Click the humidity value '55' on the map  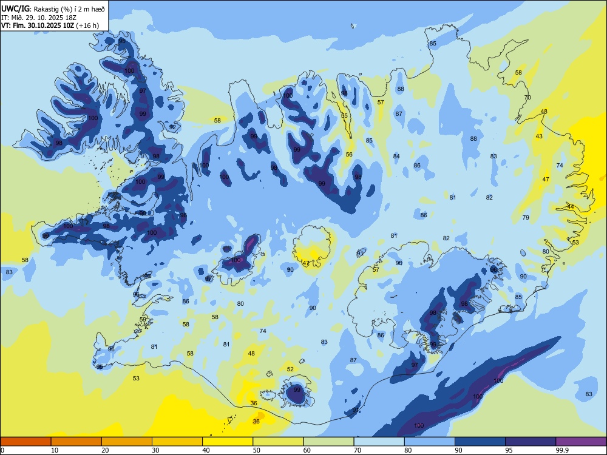pos(344,116)
